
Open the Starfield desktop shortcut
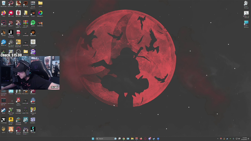tap(33, 101)
